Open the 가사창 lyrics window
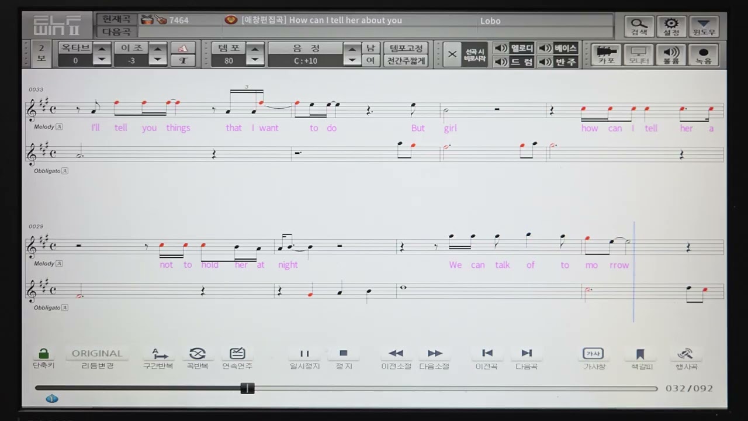This screenshot has width=748, height=421. [x=594, y=358]
